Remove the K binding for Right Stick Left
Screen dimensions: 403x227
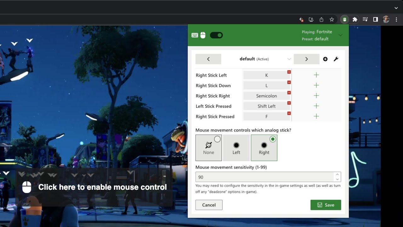coord(289,72)
